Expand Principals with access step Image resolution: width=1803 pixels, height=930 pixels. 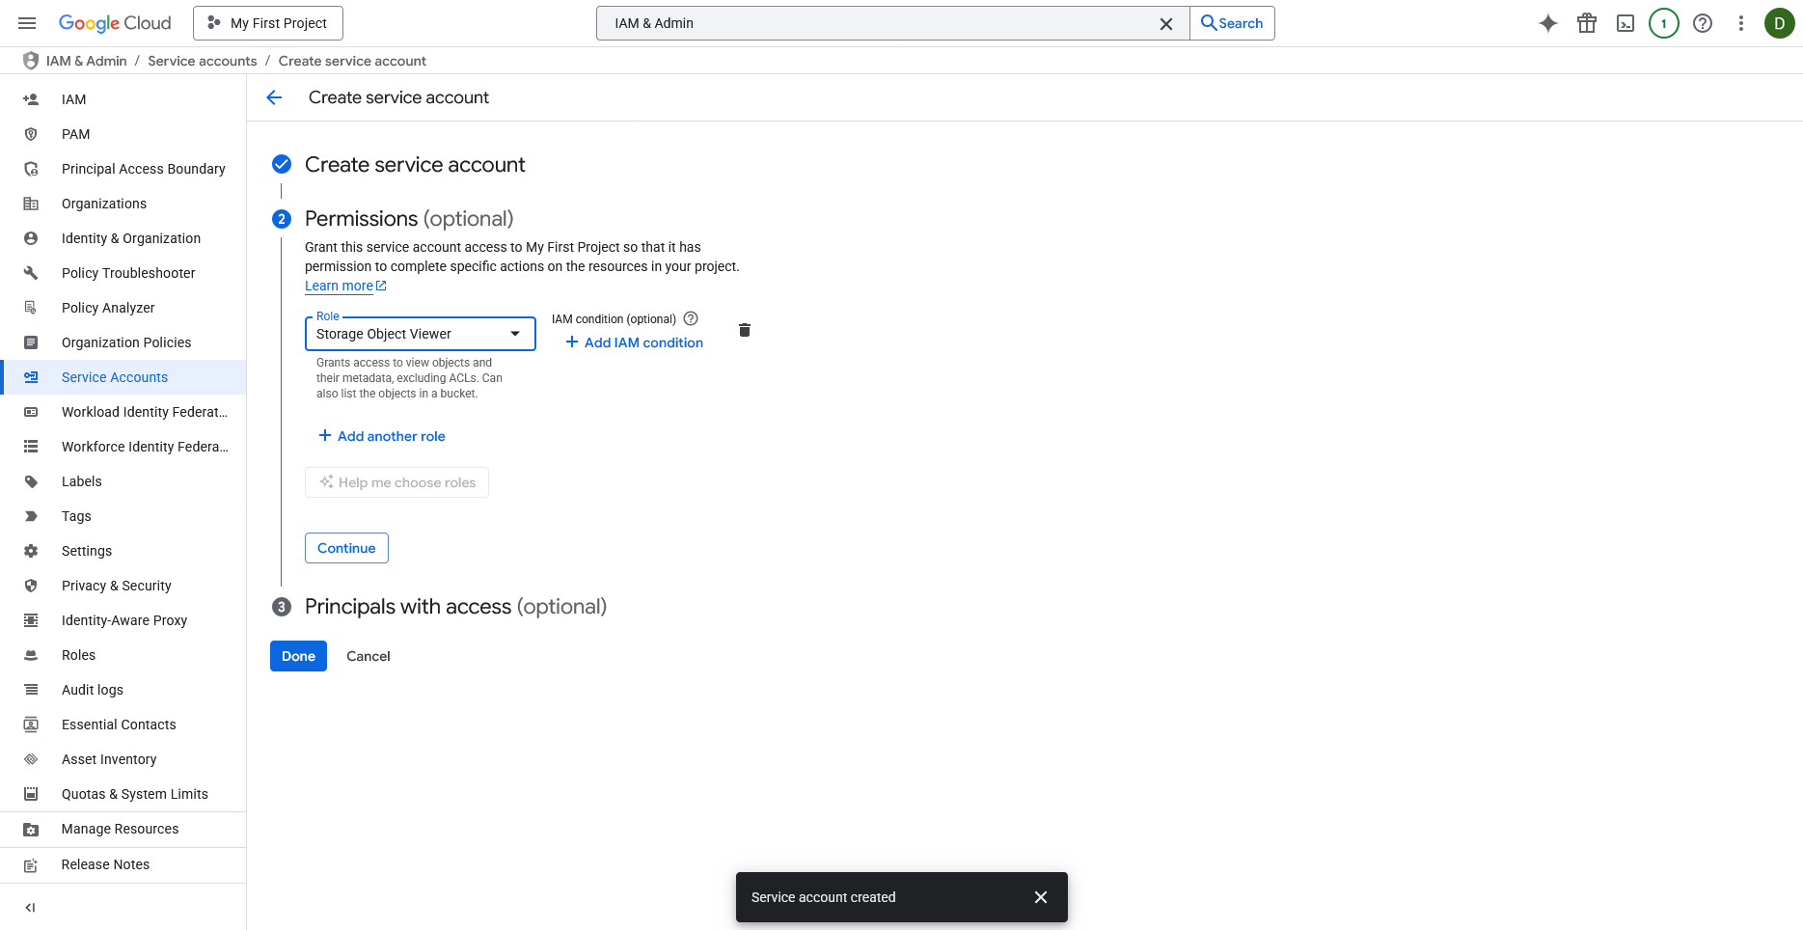coord(455,607)
